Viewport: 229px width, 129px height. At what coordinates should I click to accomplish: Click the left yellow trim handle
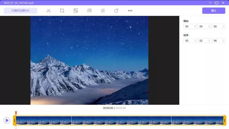click(14, 120)
